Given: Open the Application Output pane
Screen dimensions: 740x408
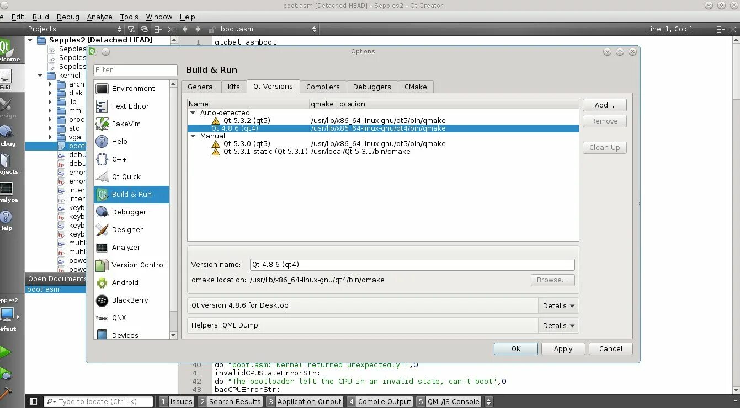Looking at the screenshot, I should coord(305,401).
